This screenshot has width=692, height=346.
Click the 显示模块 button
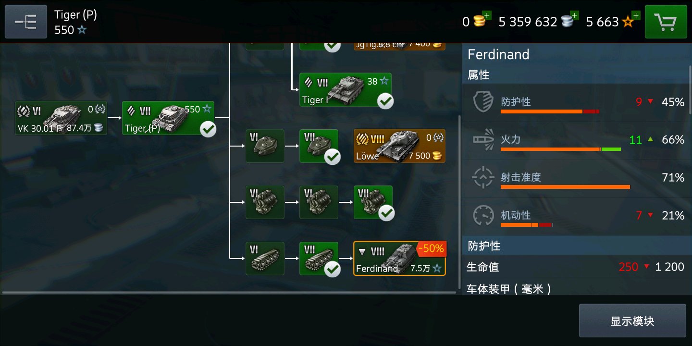point(632,321)
